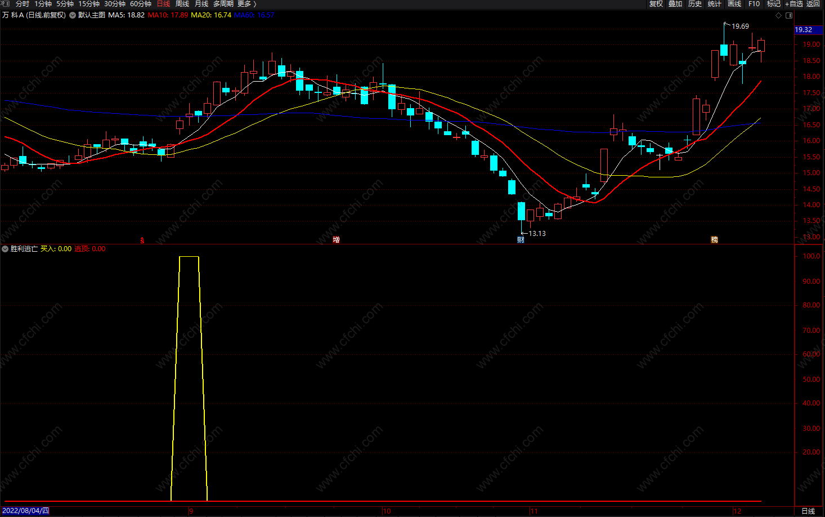This screenshot has width=825, height=517.
Task: Click the MA5: 18.82 indicator label
Action: [127, 15]
